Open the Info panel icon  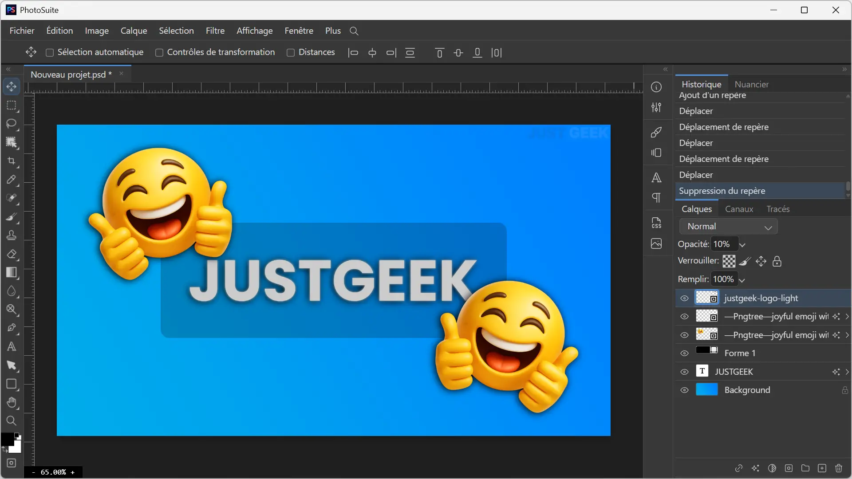tap(656, 87)
